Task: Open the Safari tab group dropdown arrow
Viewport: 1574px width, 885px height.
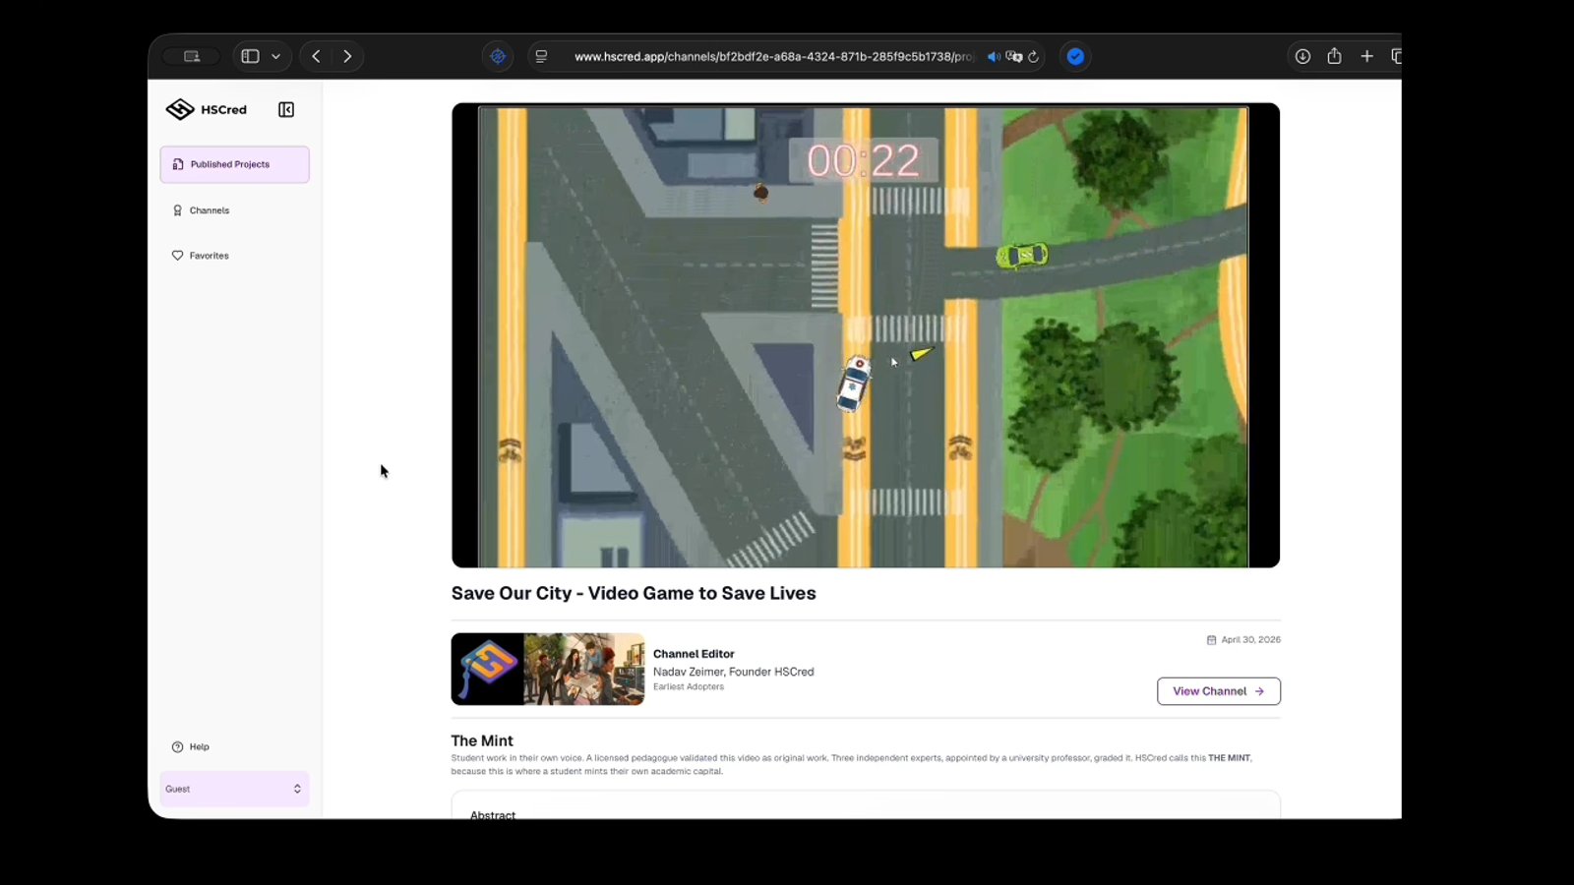Action: (x=276, y=56)
